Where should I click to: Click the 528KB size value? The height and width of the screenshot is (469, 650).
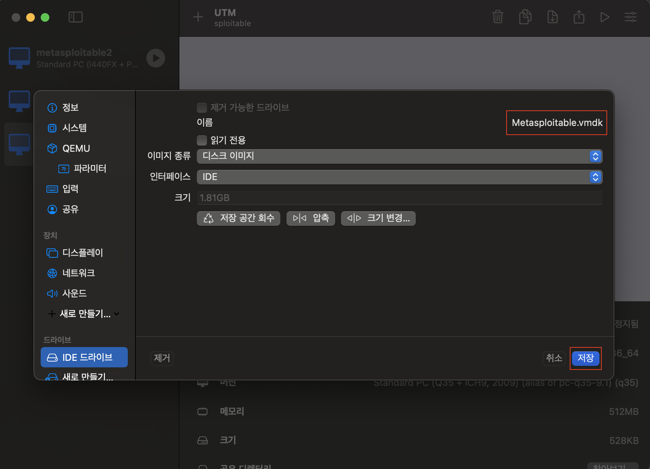pyautogui.click(x=623, y=441)
